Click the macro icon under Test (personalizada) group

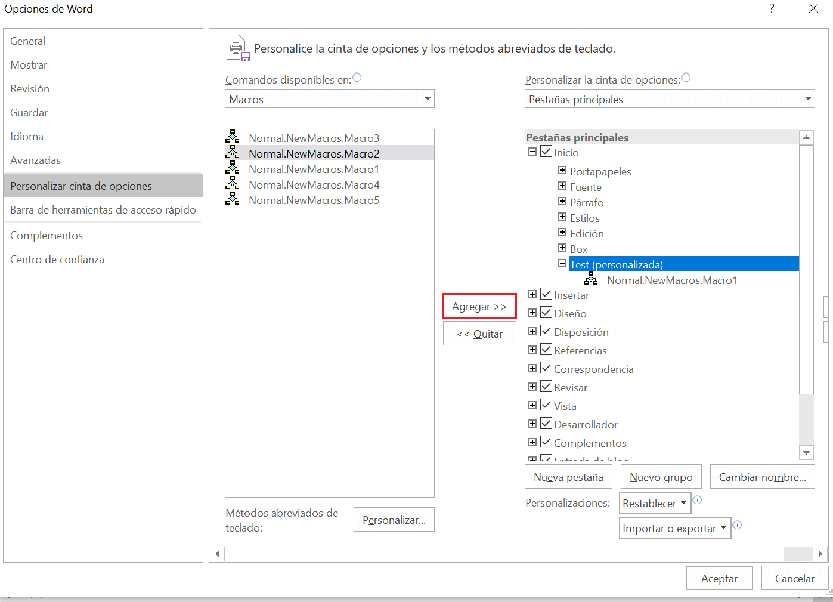click(x=591, y=279)
